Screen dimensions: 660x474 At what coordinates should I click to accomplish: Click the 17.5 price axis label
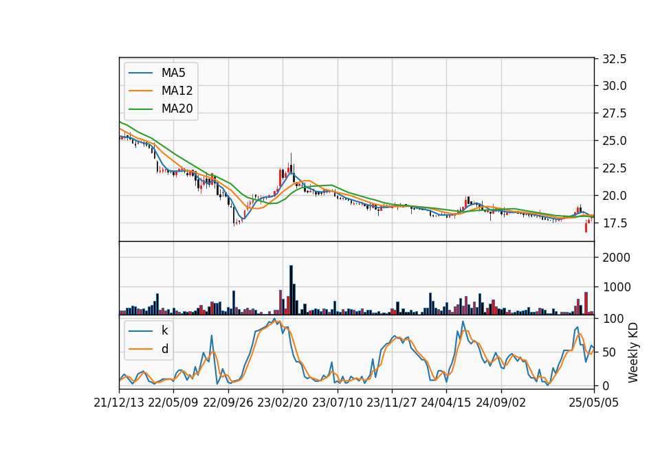pos(614,223)
